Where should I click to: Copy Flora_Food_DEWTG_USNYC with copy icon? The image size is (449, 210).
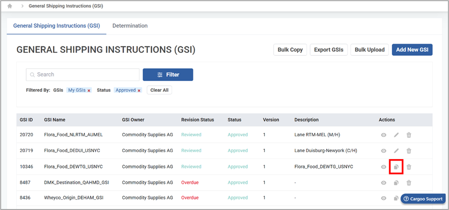tap(396, 167)
